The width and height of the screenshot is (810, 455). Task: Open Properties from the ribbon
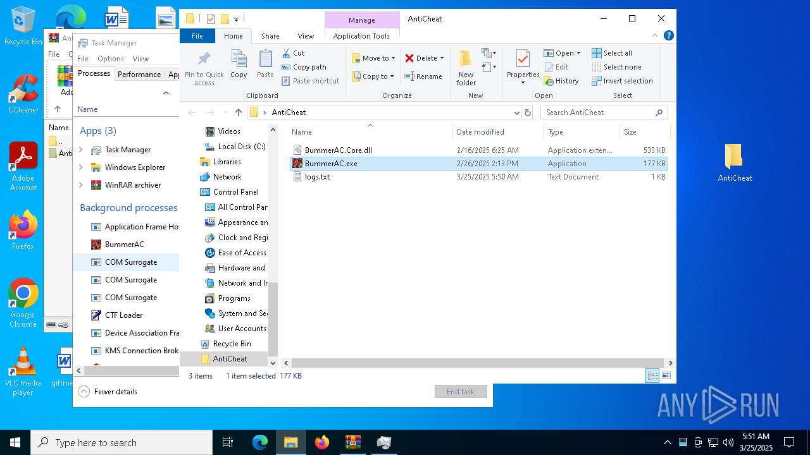tap(523, 68)
